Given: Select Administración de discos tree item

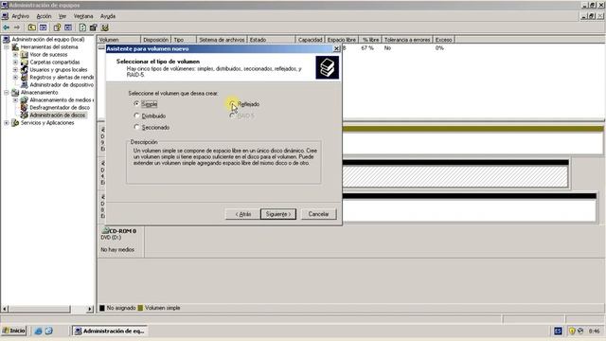Looking at the screenshot, I should pyautogui.click(x=57, y=116).
